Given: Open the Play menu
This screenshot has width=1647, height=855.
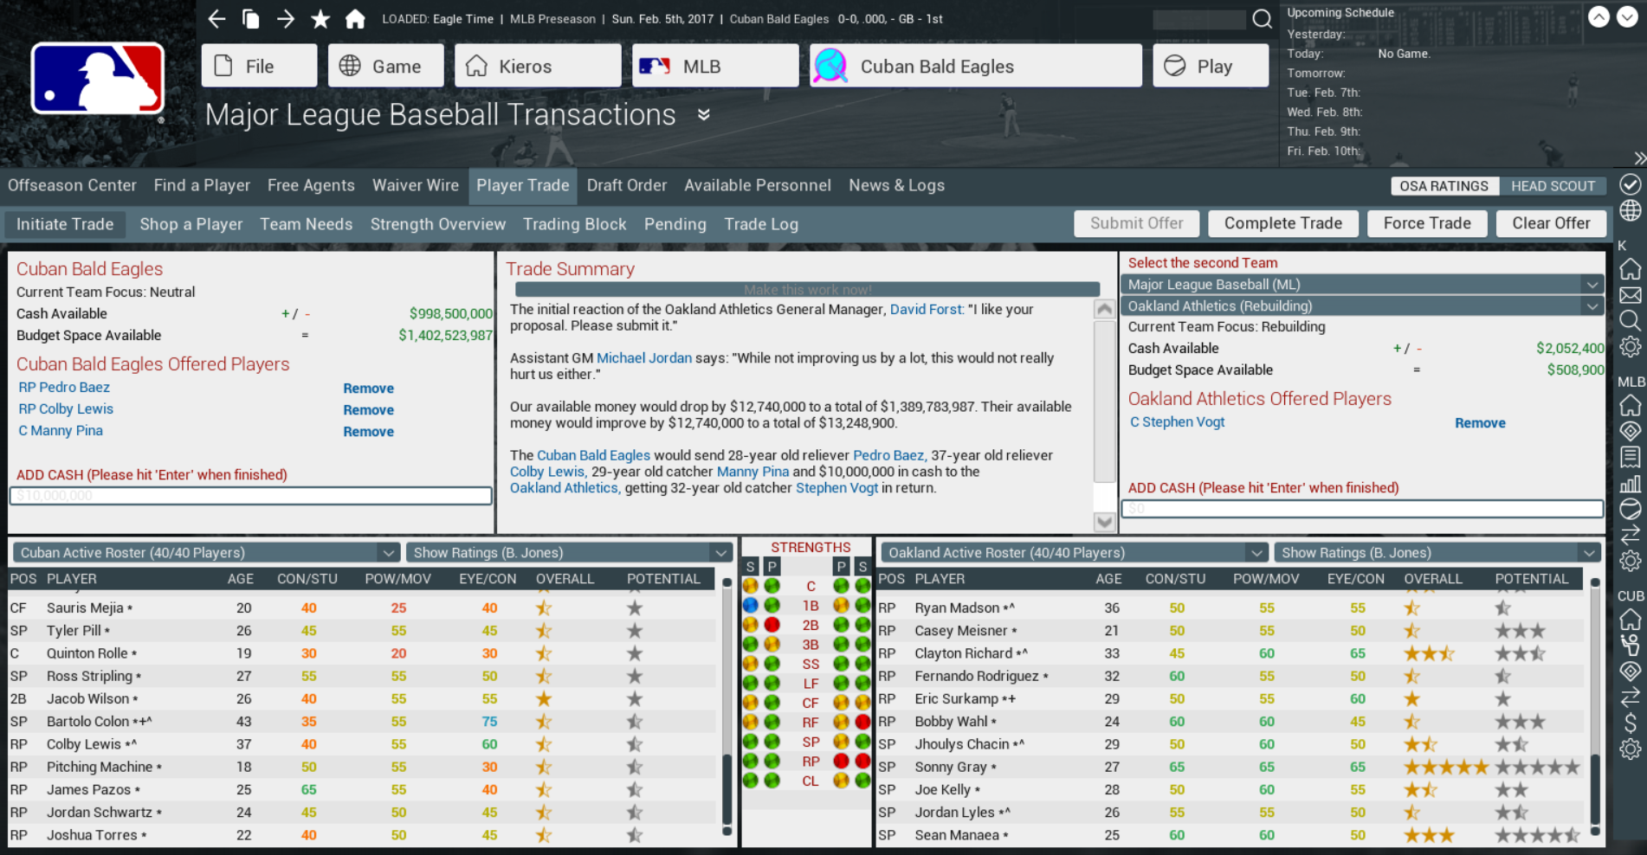Looking at the screenshot, I should click(1211, 66).
